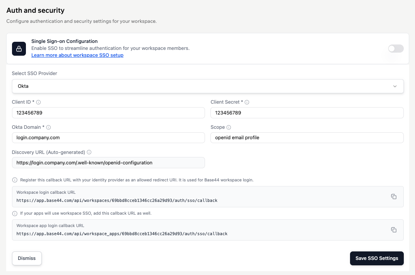Click the auto-generated Discovery URL field
Viewport: 415px width, 275px height.
[x=108, y=163]
